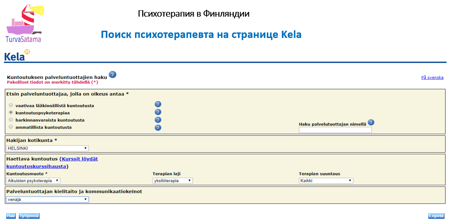This screenshot has height=224, width=451.
Task: Click the Hakijan kotikunta label
Action: pyautogui.click(x=32, y=140)
